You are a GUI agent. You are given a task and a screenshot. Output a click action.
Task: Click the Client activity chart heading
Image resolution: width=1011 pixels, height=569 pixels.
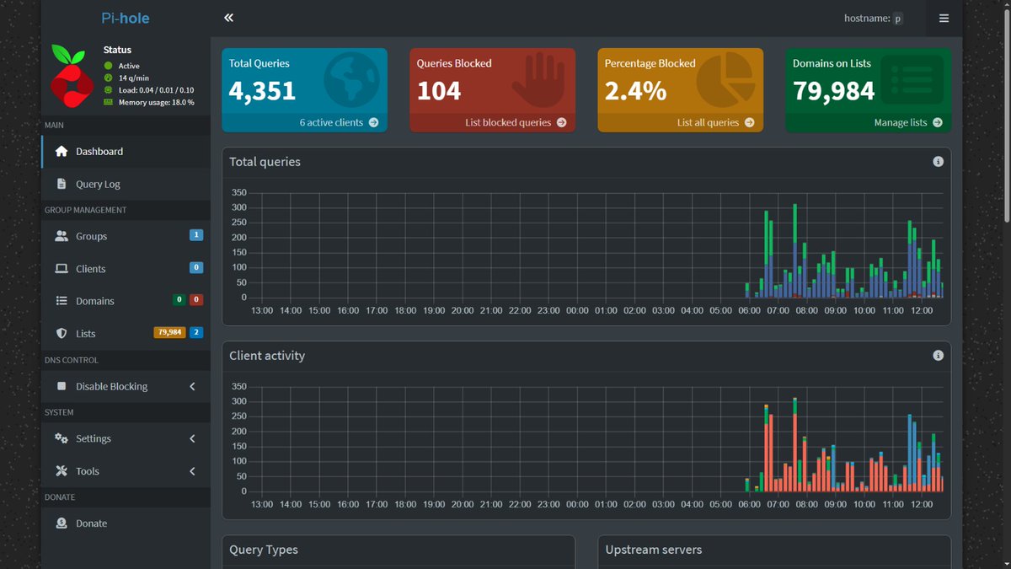click(267, 356)
